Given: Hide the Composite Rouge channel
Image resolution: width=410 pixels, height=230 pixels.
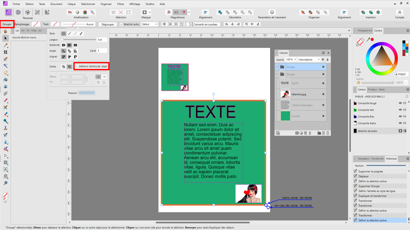Looking at the screenshot, I should click(400, 103).
